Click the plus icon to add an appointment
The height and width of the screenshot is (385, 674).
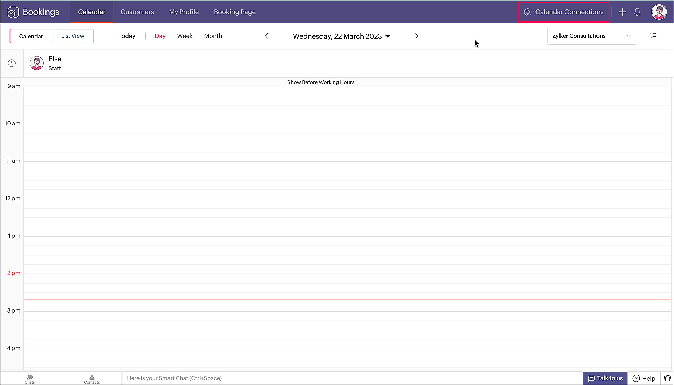(x=622, y=12)
